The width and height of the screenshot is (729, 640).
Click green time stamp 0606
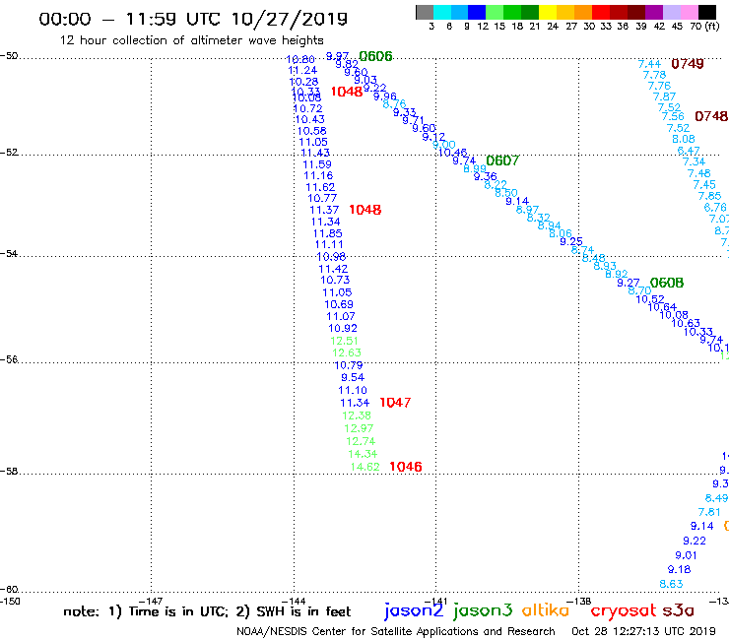pyautogui.click(x=375, y=57)
